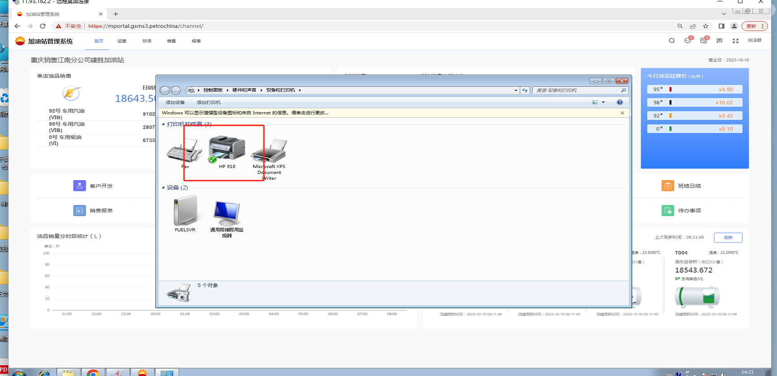This screenshot has width=777, height=376.
Task: Dismiss the yellow Windows information bar
Action: 622,113
